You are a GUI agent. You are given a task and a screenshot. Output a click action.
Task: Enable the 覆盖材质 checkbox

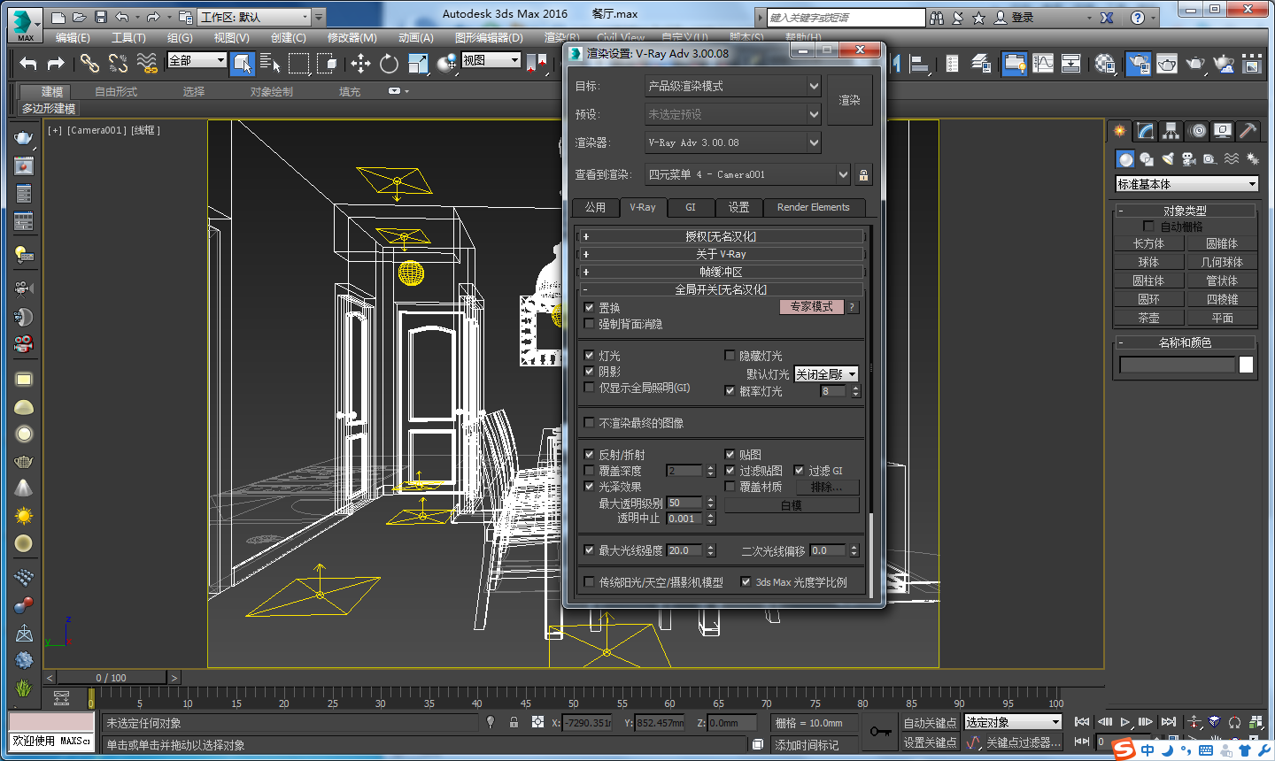730,487
